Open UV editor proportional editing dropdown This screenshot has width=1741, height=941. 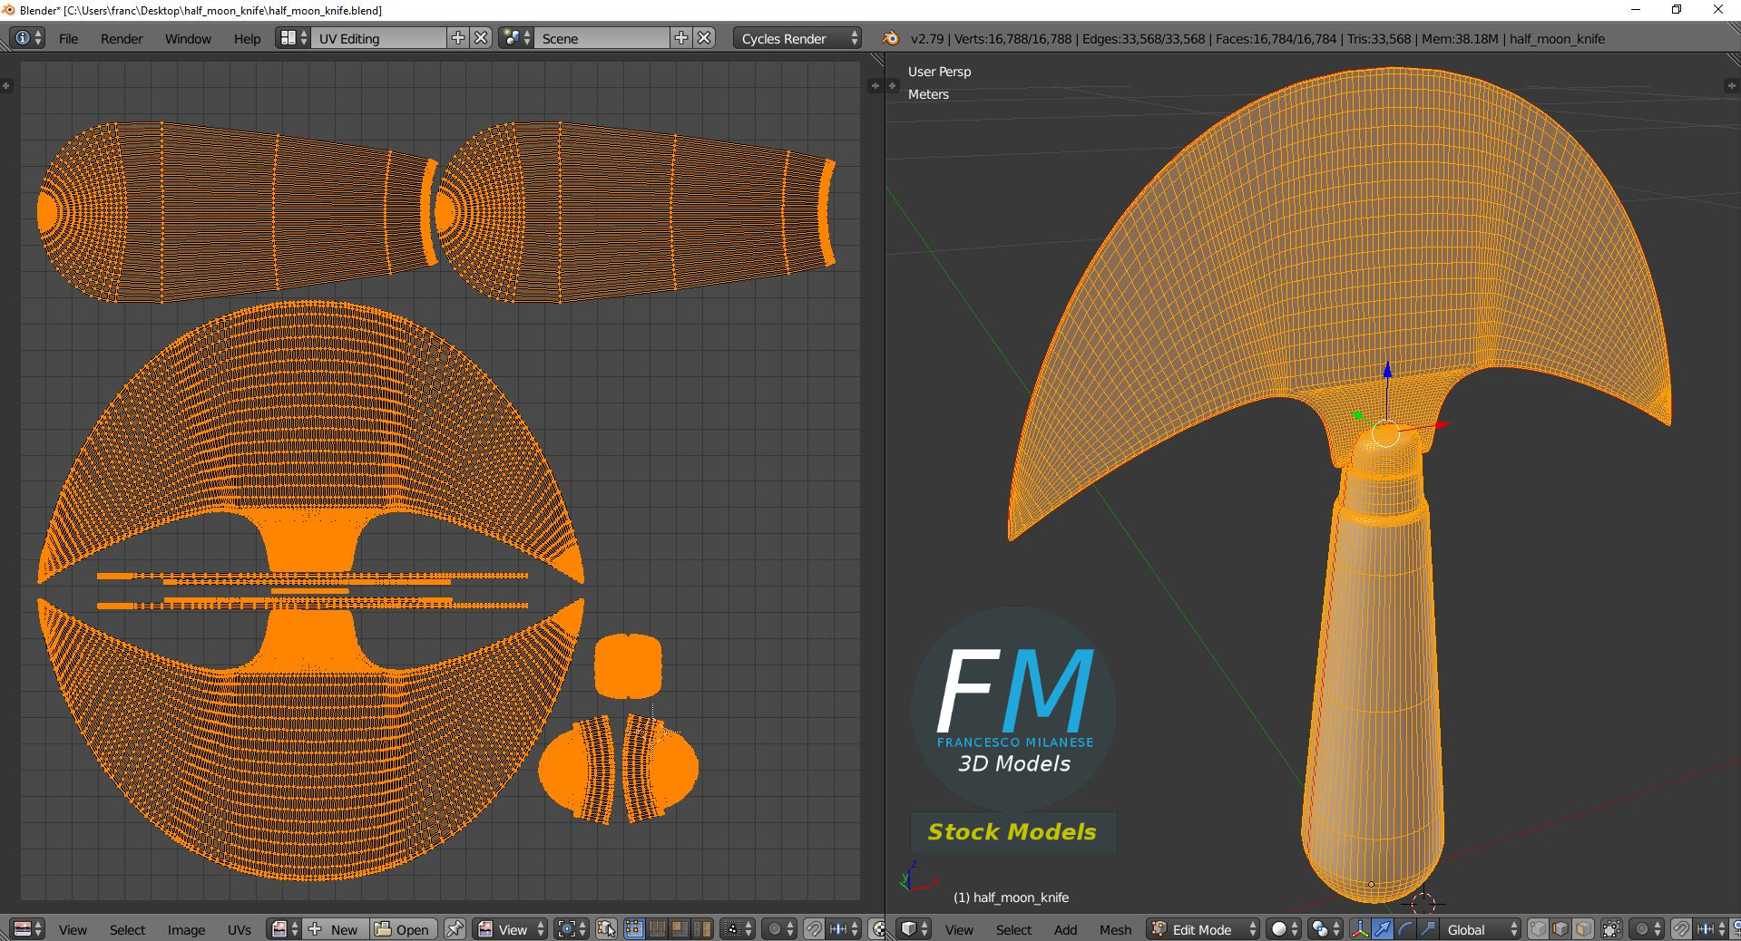click(x=779, y=929)
